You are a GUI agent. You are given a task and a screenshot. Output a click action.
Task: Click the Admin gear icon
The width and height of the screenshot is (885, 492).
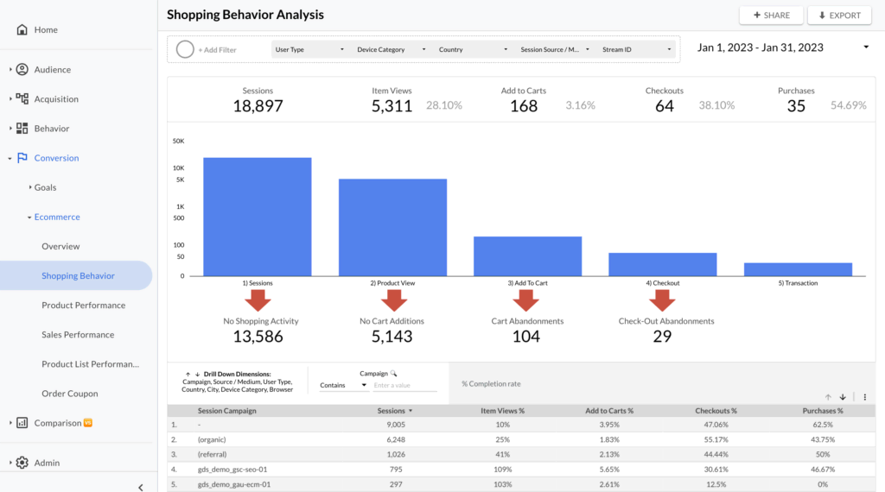coord(22,463)
